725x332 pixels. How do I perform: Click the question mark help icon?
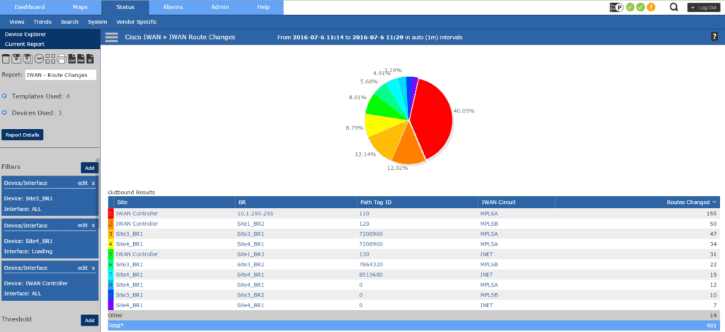tap(714, 37)
